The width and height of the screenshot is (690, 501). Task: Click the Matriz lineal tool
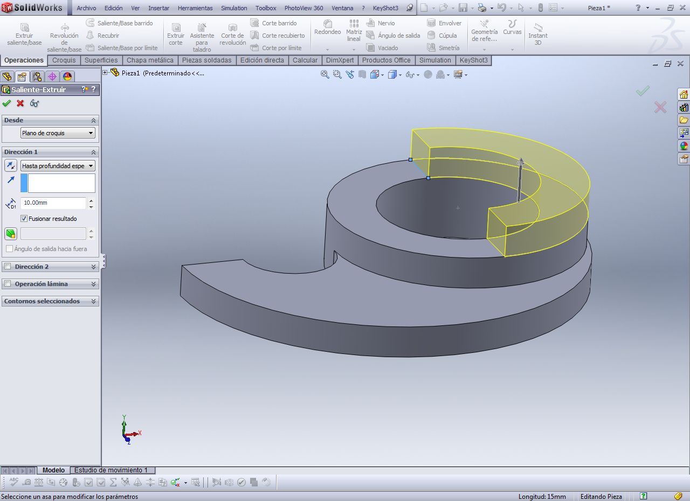pyautogui.click(x=354, y=30)
